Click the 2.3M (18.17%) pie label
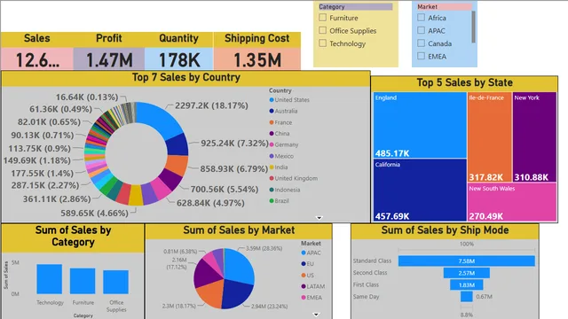 tap(179, 306)
